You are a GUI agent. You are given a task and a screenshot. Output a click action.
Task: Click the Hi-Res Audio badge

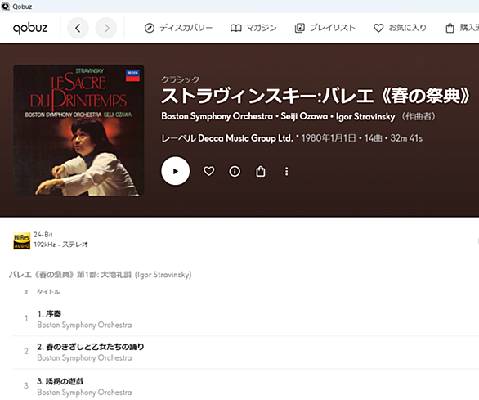(22, 241)
